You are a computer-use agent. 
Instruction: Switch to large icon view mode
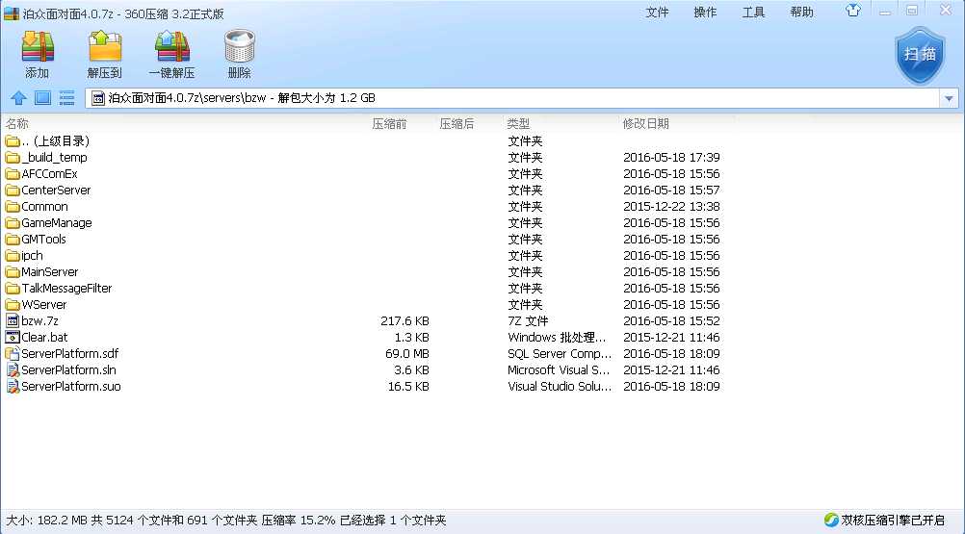[42, 98]
